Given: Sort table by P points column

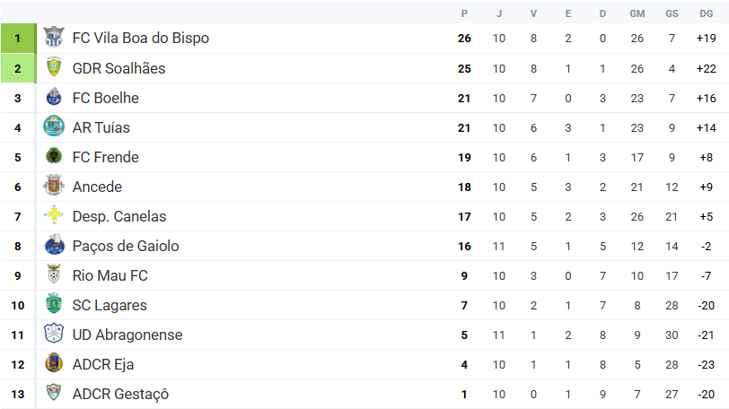Looking at the screenshot, I should pos(464,13).
